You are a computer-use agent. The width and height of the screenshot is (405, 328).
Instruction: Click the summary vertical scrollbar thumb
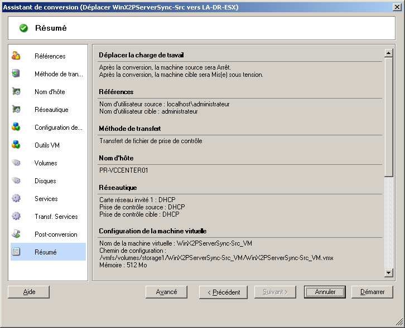click(x=388, y=117)
